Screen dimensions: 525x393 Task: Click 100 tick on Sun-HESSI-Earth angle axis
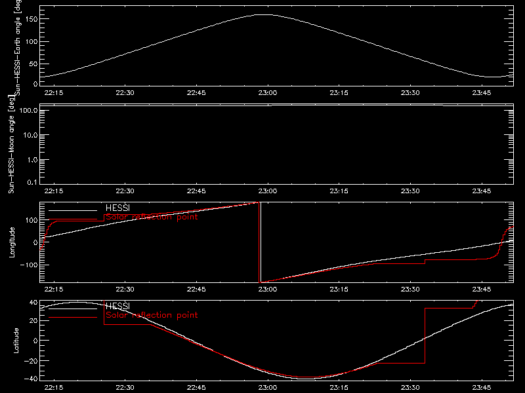point(31,41)
